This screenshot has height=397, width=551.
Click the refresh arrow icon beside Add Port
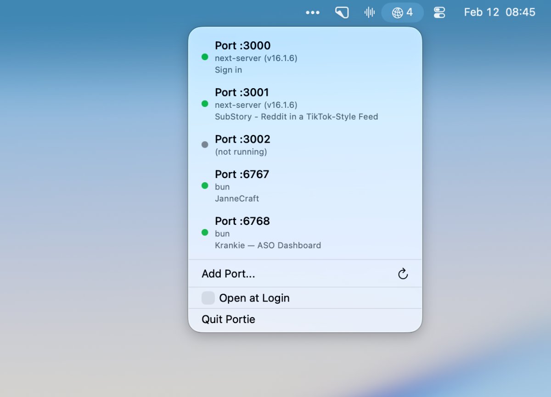click(403, 274)
